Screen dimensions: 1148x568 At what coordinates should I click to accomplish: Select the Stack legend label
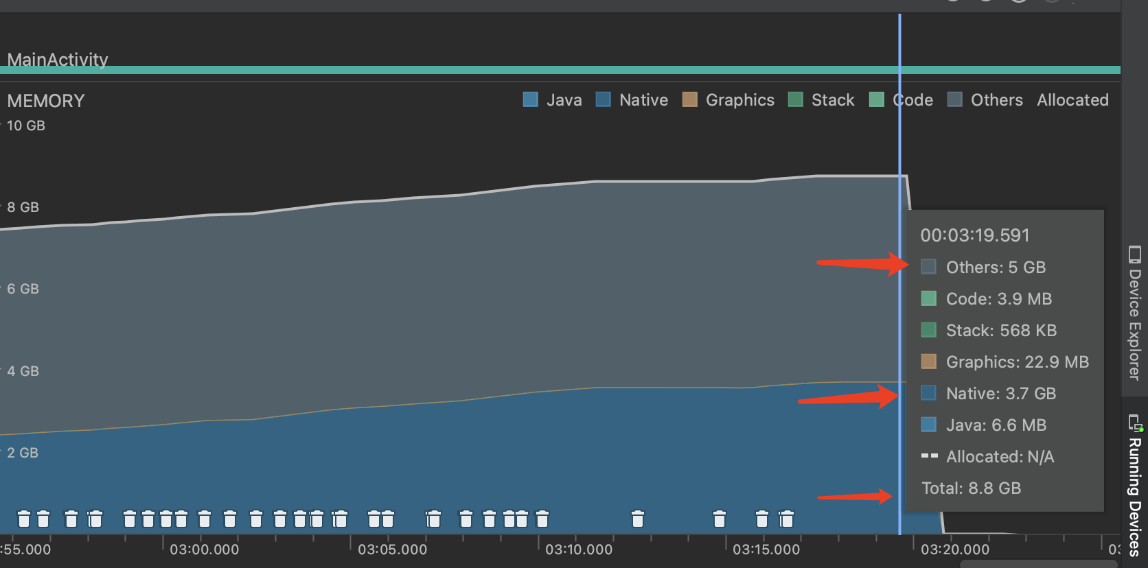(833, 100)
